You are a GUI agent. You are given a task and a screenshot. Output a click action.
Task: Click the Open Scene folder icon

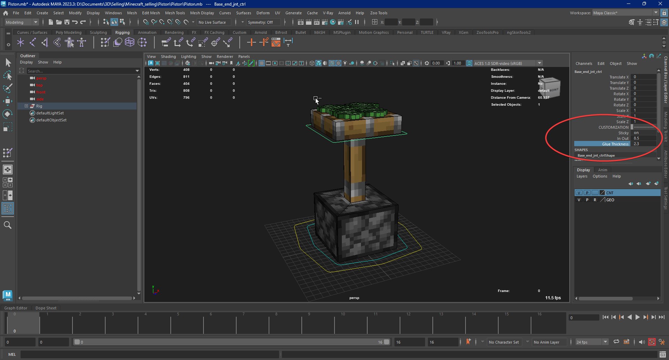click(x=59, y=22)
